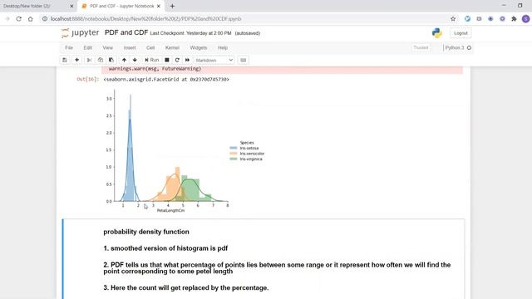Viewport: 532px width, 299px height.
Task: Click the localhost address bar
Action: point(146,19)
